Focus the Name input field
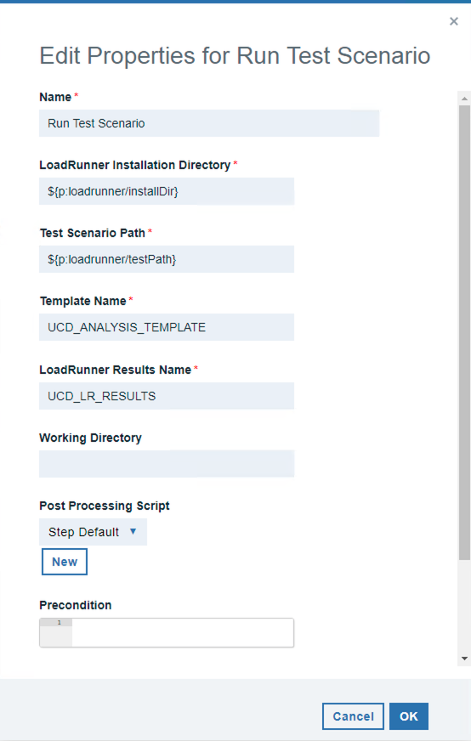The width and height of the screenshot is (471, 741). click(209, 123)
